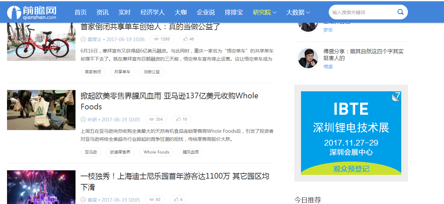Click the search magnifier icon

pyautogui.click(x=400, y=12)
